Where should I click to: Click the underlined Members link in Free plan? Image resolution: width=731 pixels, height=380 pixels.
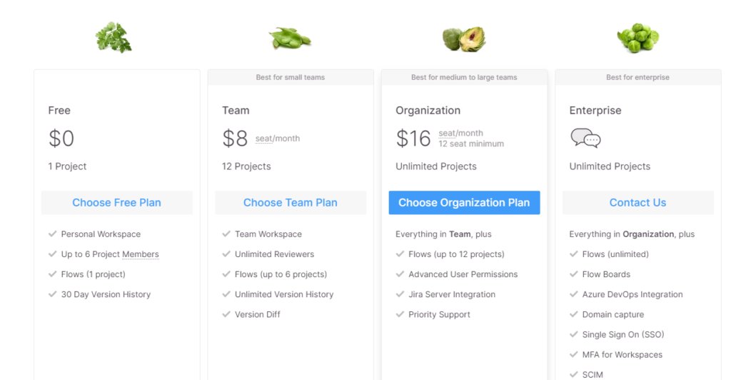(141, 254)
